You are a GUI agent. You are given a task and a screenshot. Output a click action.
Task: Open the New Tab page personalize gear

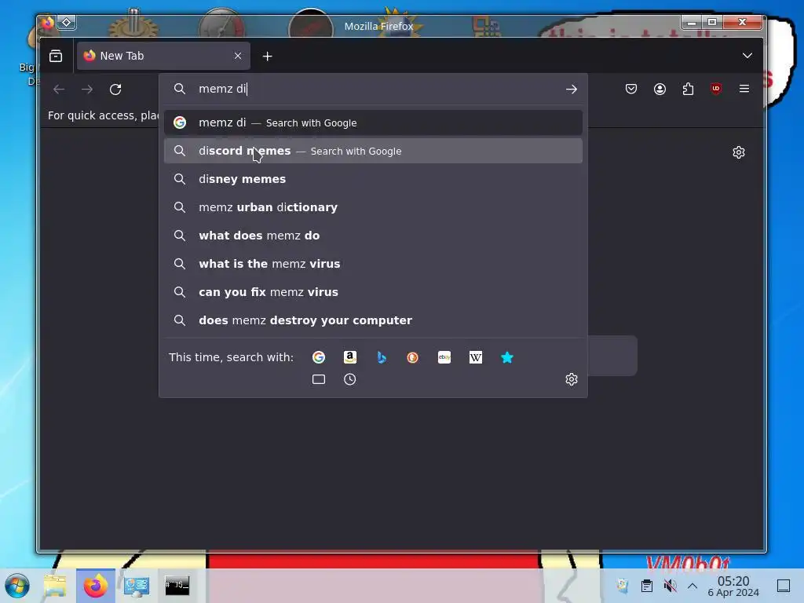[738, 152]
